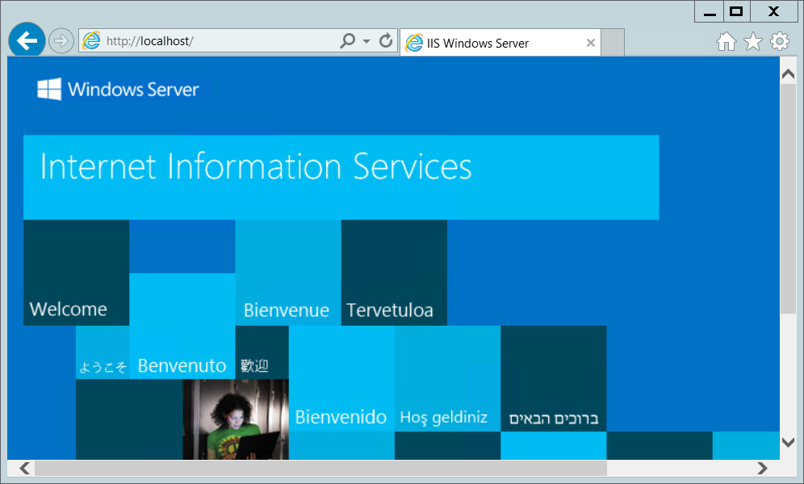
Task: Expand the address bar autocomplete dropdown arrow
Action: 366,41
